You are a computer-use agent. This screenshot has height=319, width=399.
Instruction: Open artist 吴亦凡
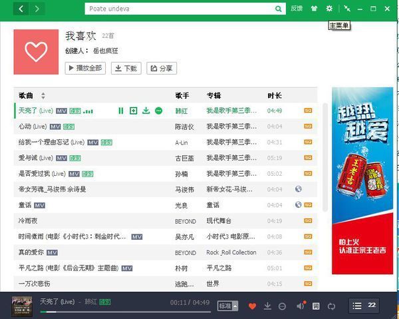184,236
